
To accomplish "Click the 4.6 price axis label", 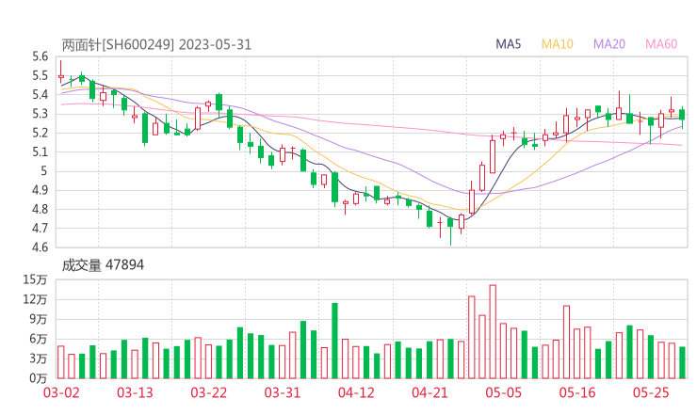I will point(40,247).
